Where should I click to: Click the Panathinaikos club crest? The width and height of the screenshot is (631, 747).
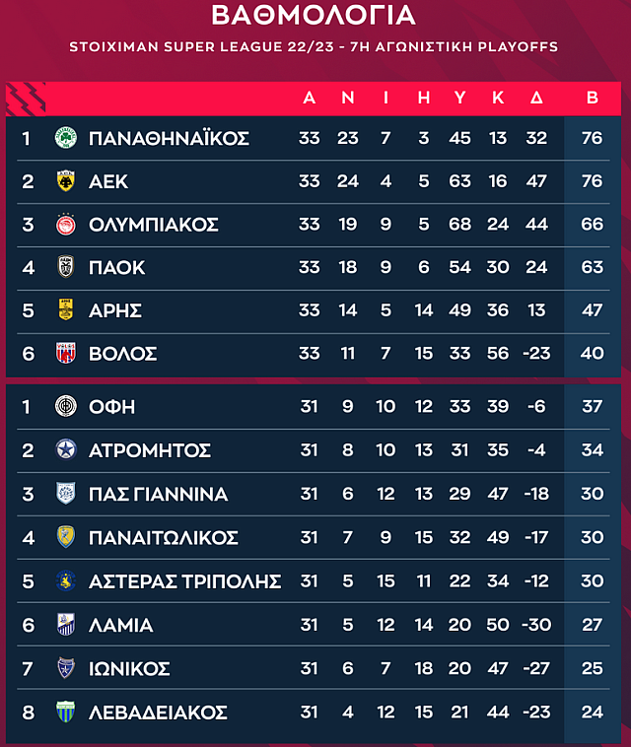click(66, 138)
